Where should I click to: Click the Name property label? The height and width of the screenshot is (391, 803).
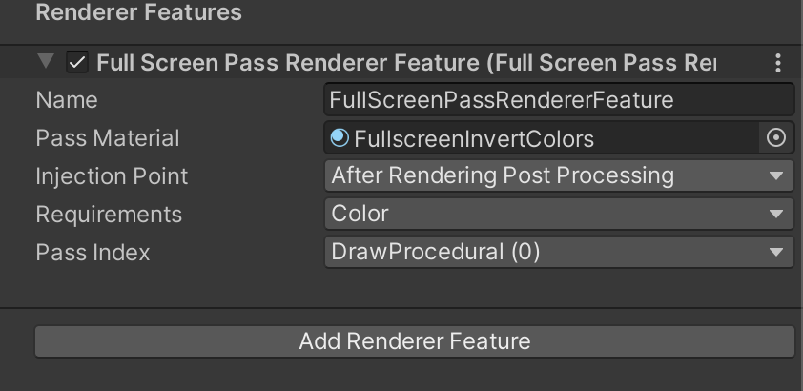(x=67, y=100)
